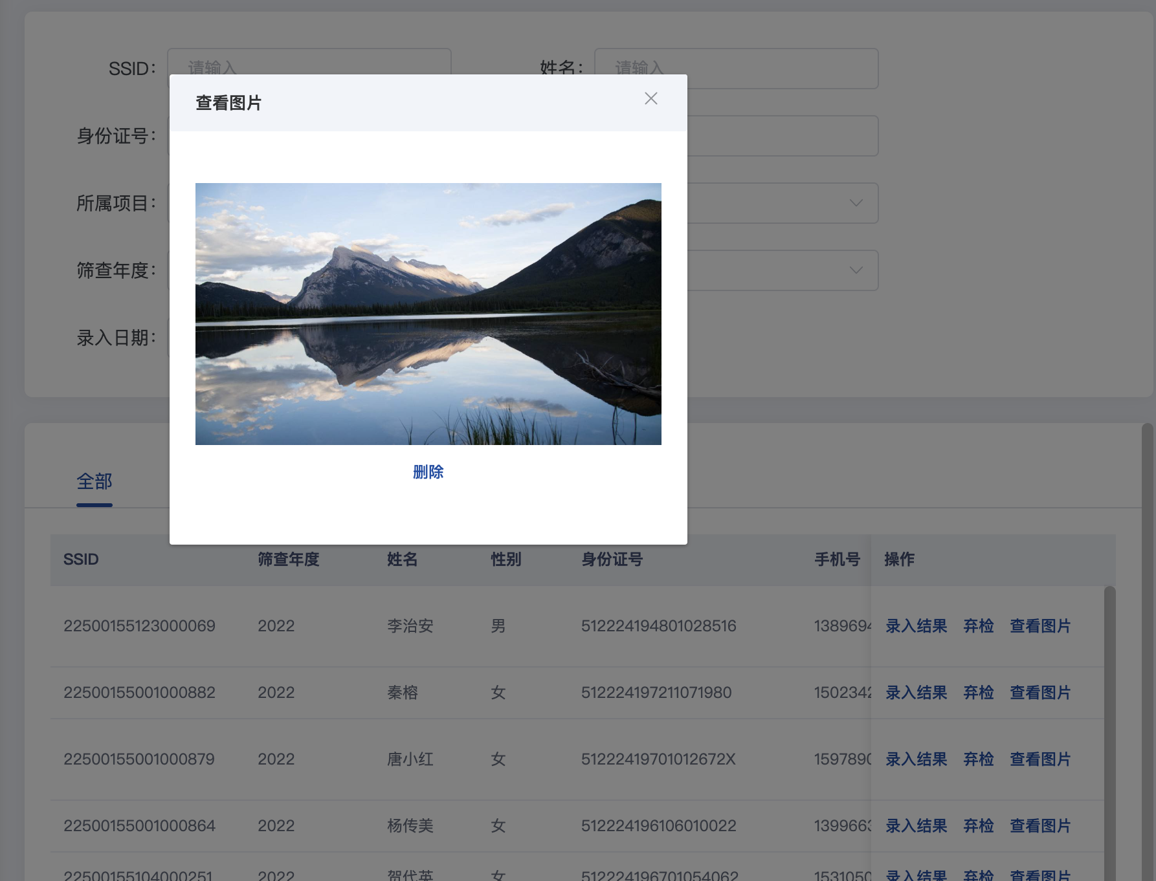Click 录入结果 for 秦榕

pyautogui.click(x=917, y=693)
